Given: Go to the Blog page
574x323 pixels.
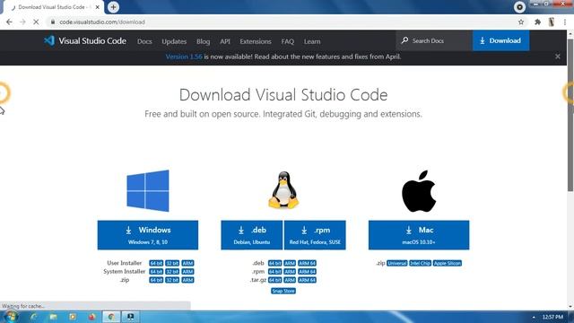Looking at the screenshot, I should pos(204,41).
